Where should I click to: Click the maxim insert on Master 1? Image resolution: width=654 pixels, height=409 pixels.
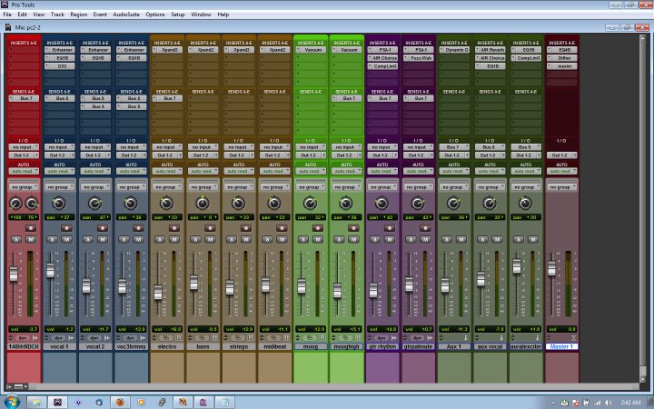tap(563, 66)
